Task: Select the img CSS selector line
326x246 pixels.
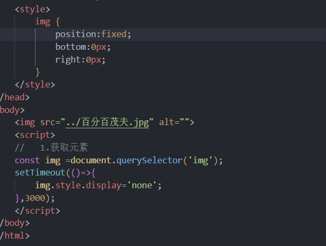Action: [48, 22]
